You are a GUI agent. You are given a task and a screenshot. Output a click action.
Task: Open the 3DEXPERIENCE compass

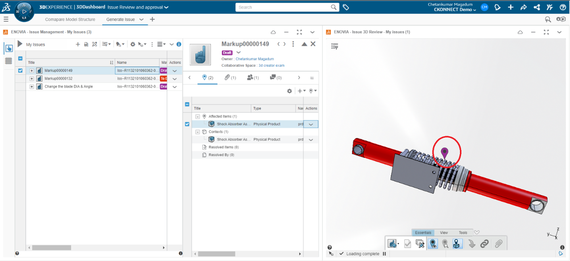tap(24, 11)
